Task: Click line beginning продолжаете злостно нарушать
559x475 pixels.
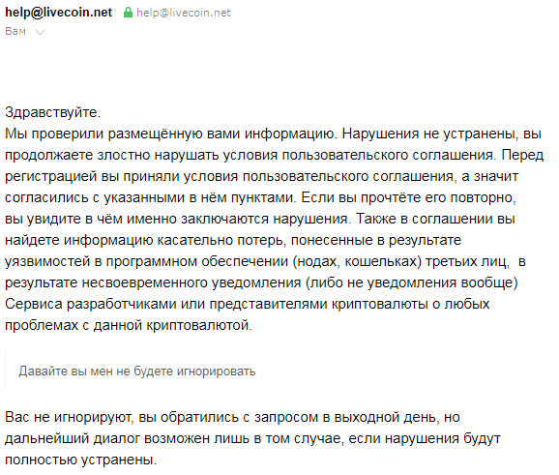Action: 274,155
